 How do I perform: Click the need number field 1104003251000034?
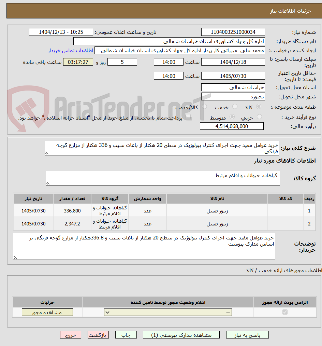click(233, 32)
